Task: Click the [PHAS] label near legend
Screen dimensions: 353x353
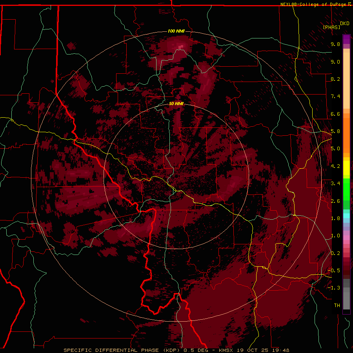Action: pos(331,27)
